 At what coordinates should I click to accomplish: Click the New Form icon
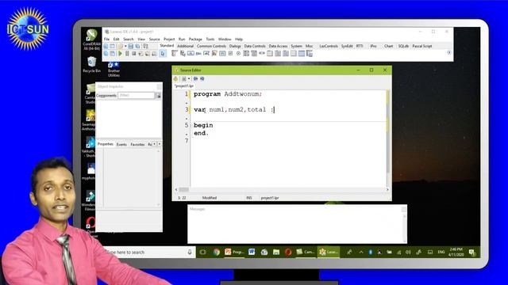[112, 46]
